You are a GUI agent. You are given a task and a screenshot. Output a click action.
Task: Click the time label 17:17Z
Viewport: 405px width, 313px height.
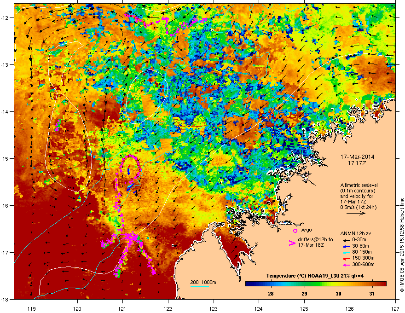357,163
